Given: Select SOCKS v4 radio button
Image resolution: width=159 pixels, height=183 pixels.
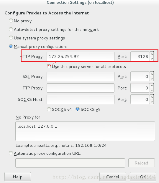Looking at the screenshot, I should [49, 109].
